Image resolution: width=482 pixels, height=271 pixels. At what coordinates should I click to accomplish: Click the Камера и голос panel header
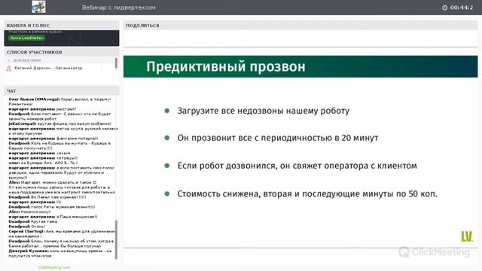pyautogui.click(x=62, y=26)
